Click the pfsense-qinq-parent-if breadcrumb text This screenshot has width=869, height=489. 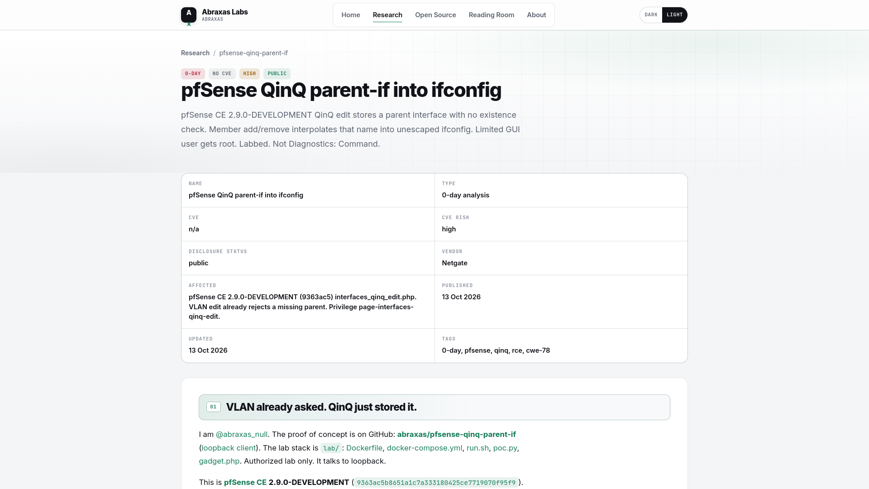[x=253, y=53]
